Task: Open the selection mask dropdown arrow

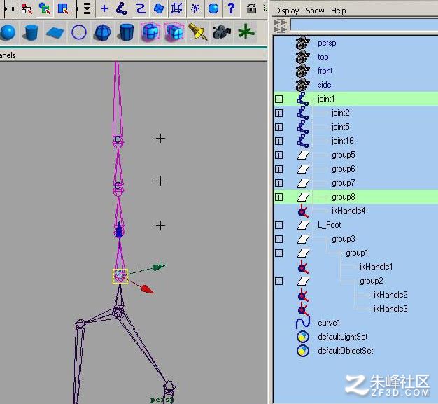Action: click(x=87, y=8)
